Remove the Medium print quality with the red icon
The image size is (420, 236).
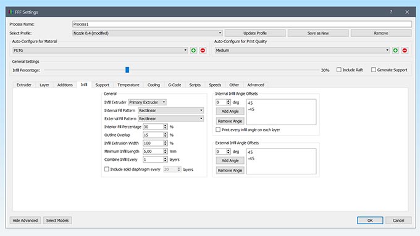[405, 51]
